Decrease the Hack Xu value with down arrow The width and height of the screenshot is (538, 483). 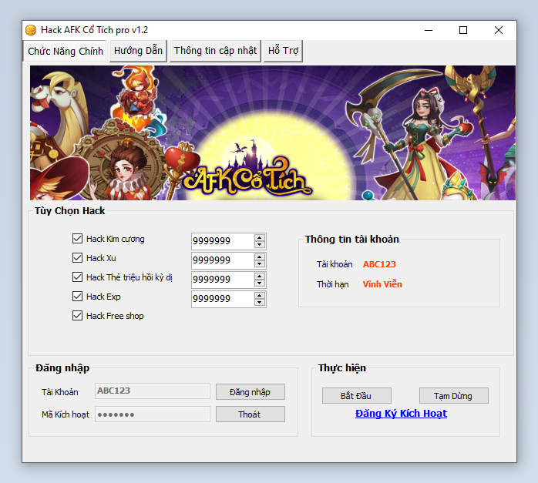click(x=260, y=264)
